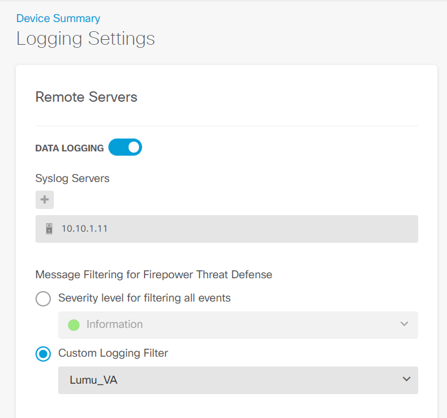Click the Severity level for filtering label
This screenshot has width=447, height=418.
coord(145,298)
